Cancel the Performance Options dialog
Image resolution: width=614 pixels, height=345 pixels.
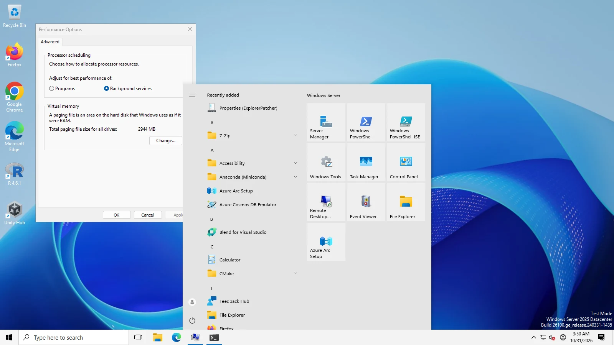point(148,215)
